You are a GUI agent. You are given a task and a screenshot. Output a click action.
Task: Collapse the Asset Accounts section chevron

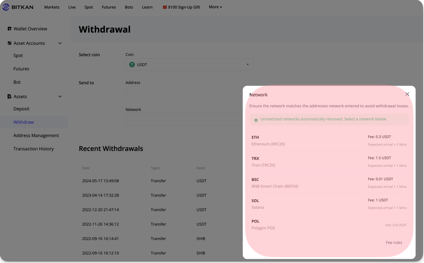point(60,43)
